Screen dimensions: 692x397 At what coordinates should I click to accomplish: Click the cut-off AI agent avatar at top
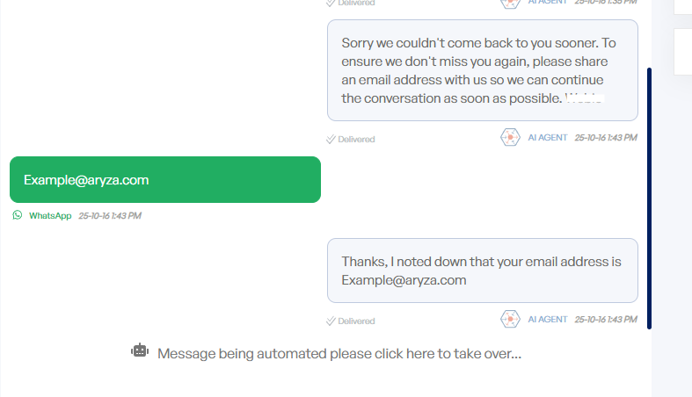pyautogui.click(x=510, y=3)
